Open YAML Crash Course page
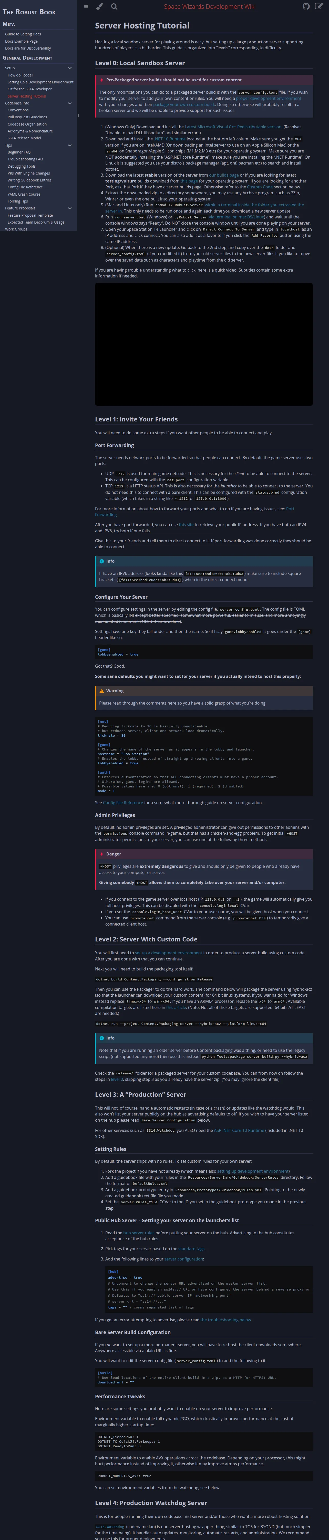This screenshot has width=329, height=1540. point(24,194)
